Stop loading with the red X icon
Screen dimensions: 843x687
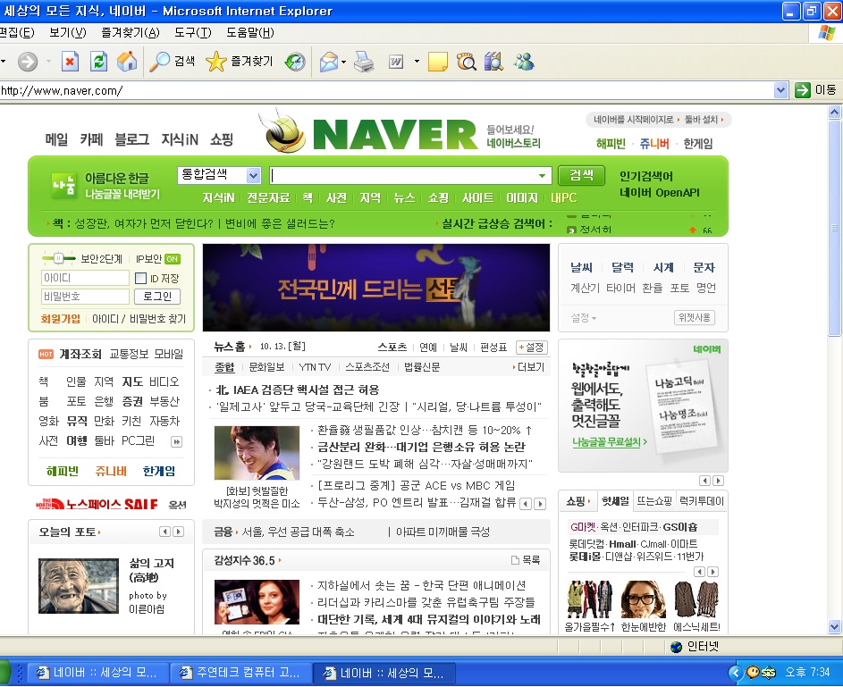(70, 62)
